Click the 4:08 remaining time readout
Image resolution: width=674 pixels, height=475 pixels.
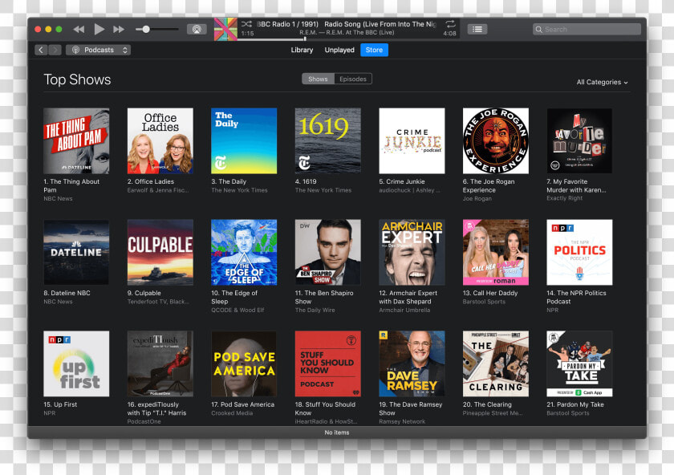tap(449, 34)
